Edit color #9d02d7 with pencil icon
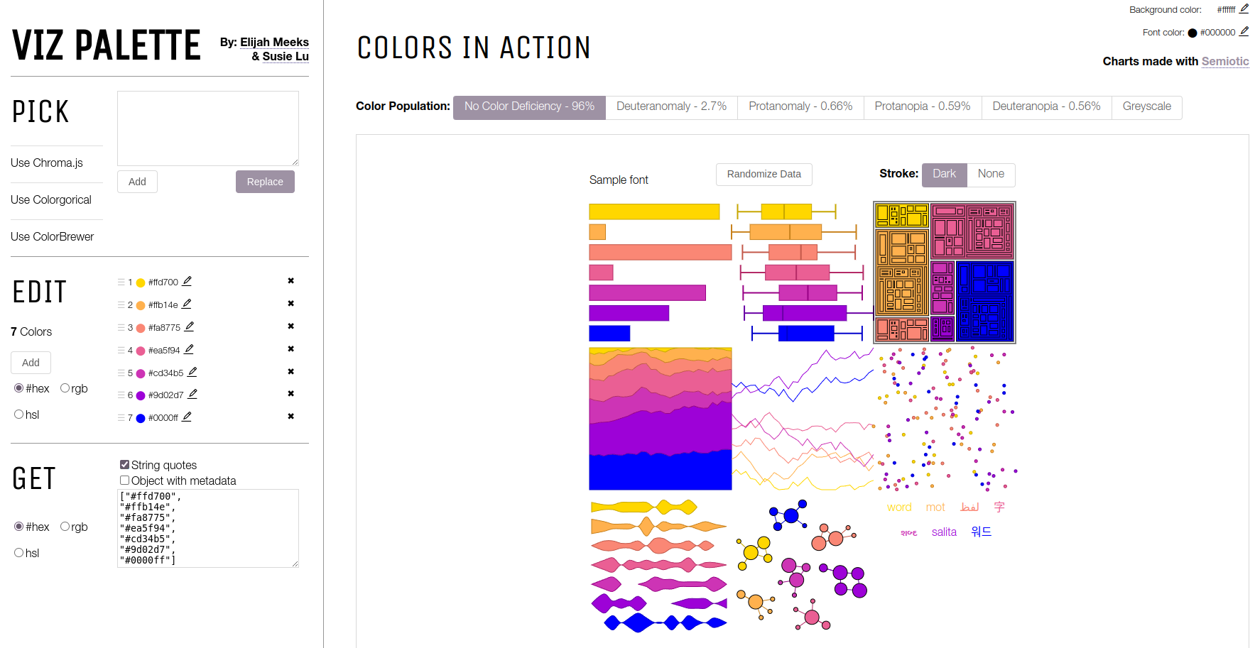This screenshot has height=648, width=1255. click(192, 394)
